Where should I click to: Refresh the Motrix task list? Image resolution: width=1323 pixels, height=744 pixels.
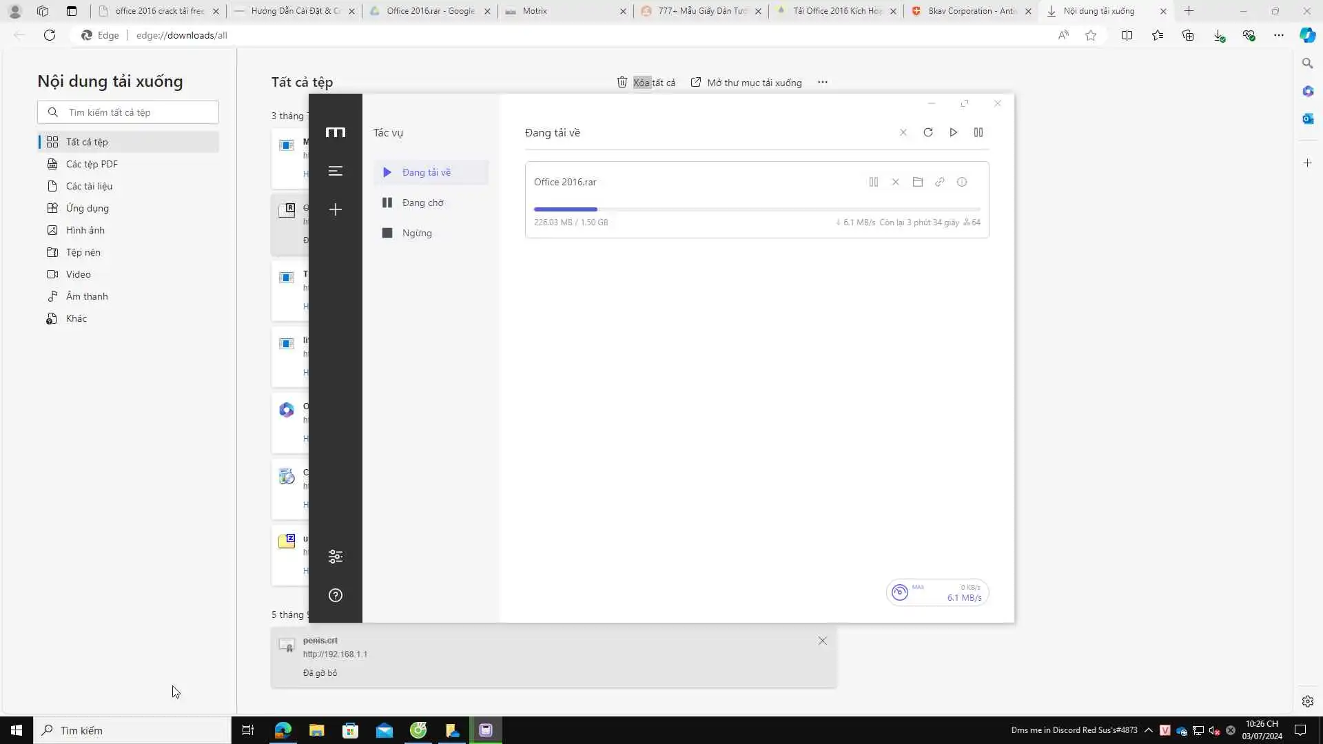coord(928,132)
